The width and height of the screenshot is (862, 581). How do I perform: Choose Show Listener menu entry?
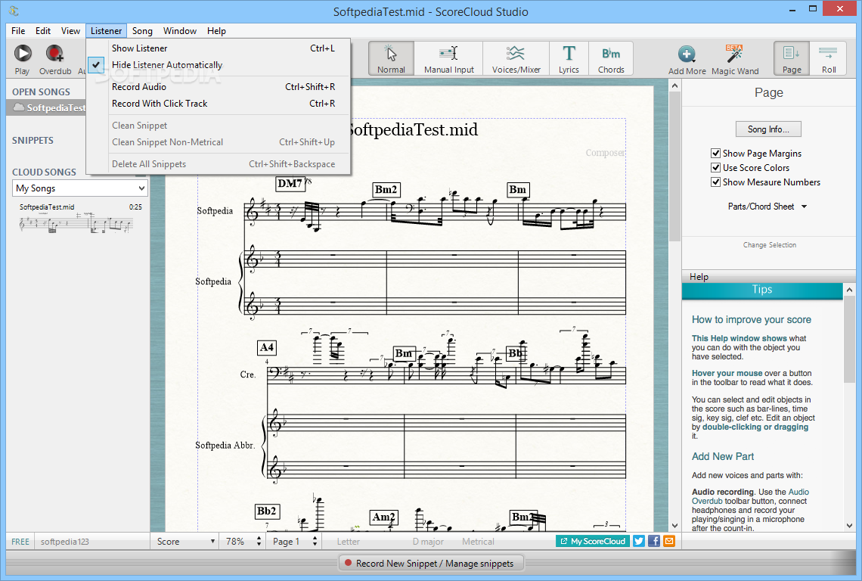coord(219,48)
